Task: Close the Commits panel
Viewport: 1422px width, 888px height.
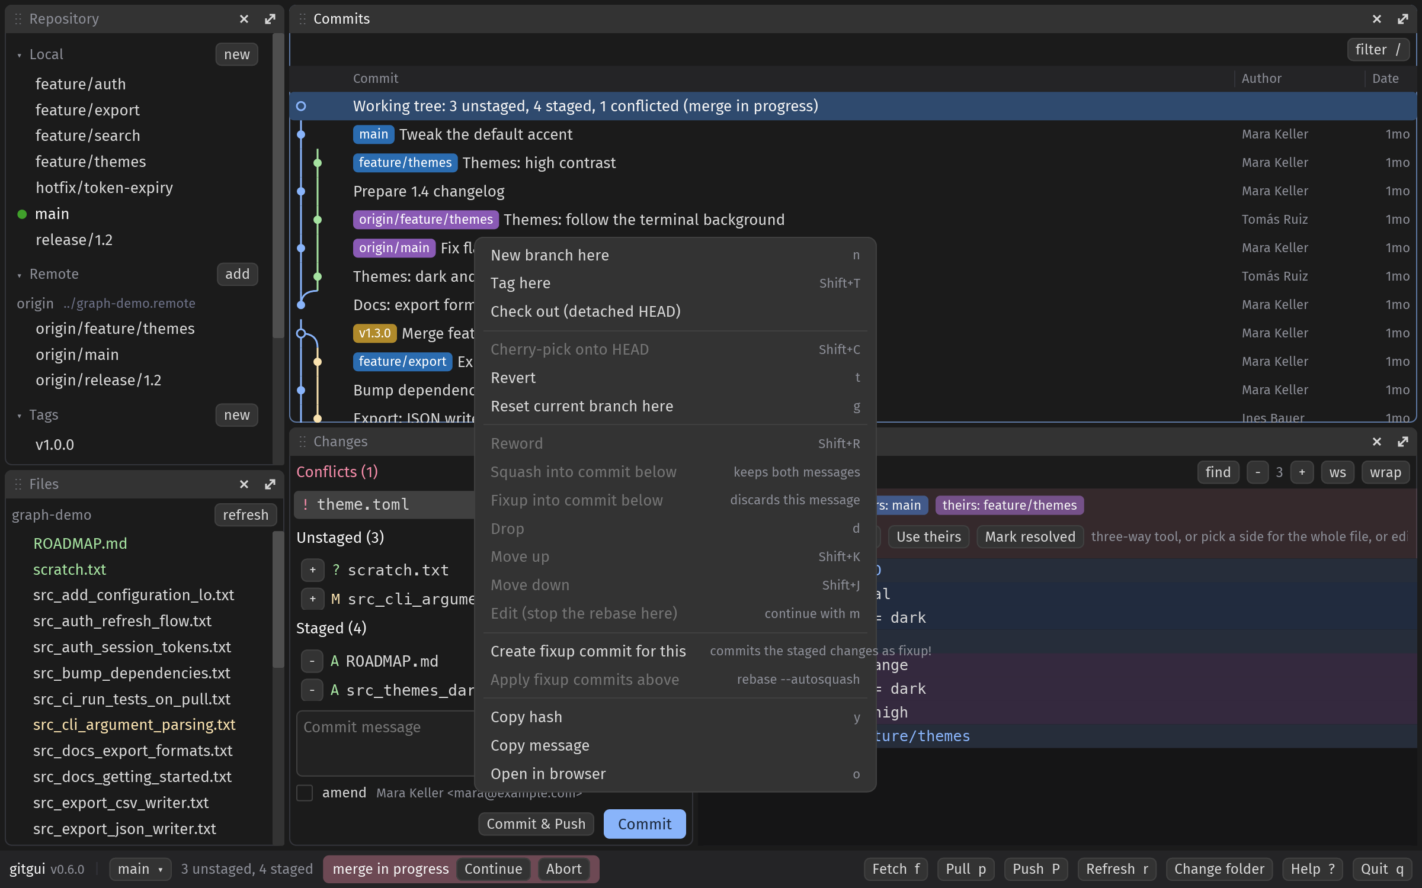Action: 1376,19
